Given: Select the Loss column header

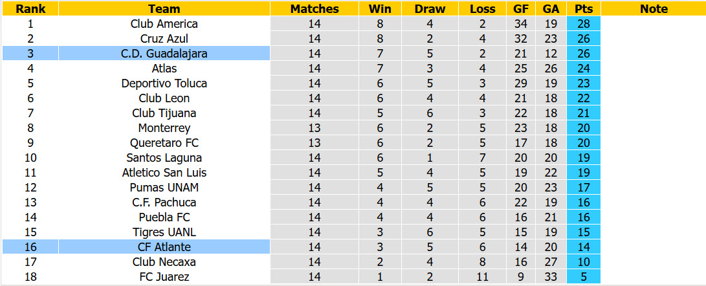Looking at the screenshot, I should [482, 8].
